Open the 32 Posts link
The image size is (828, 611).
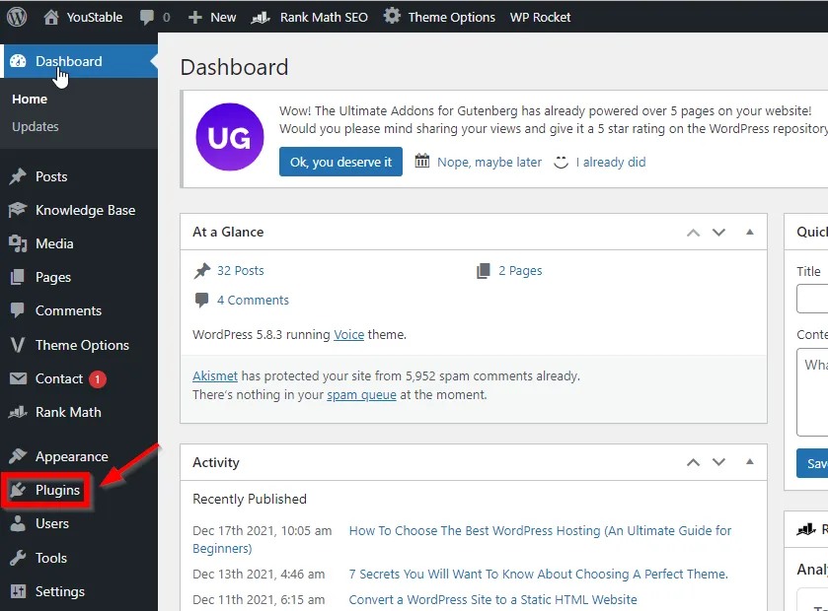240,270
